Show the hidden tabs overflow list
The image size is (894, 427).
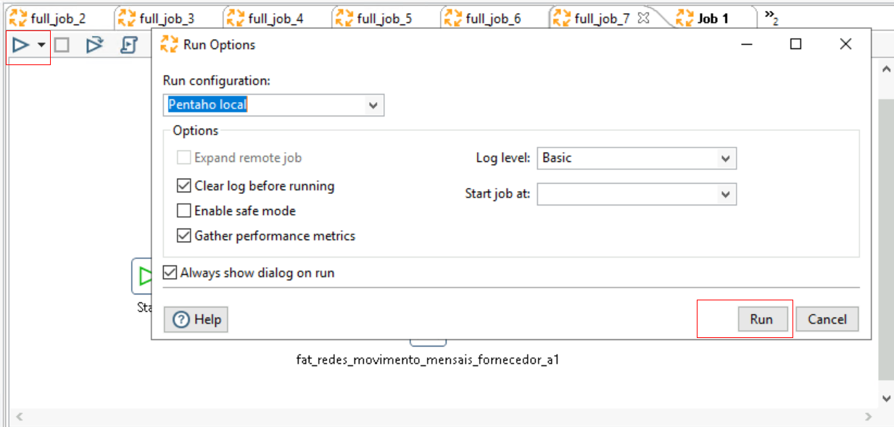point(771,17)
